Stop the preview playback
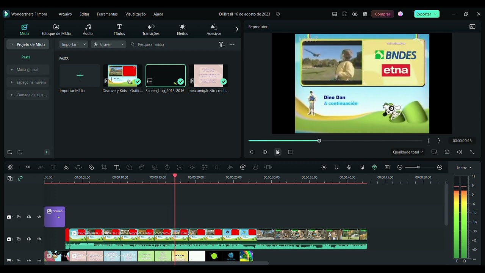 coord(290,152)
